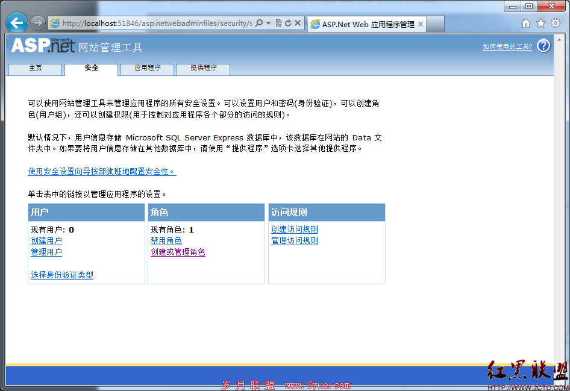Click the address bar URL field
Screen dimensions: 570x391
[x=157, y=23]
